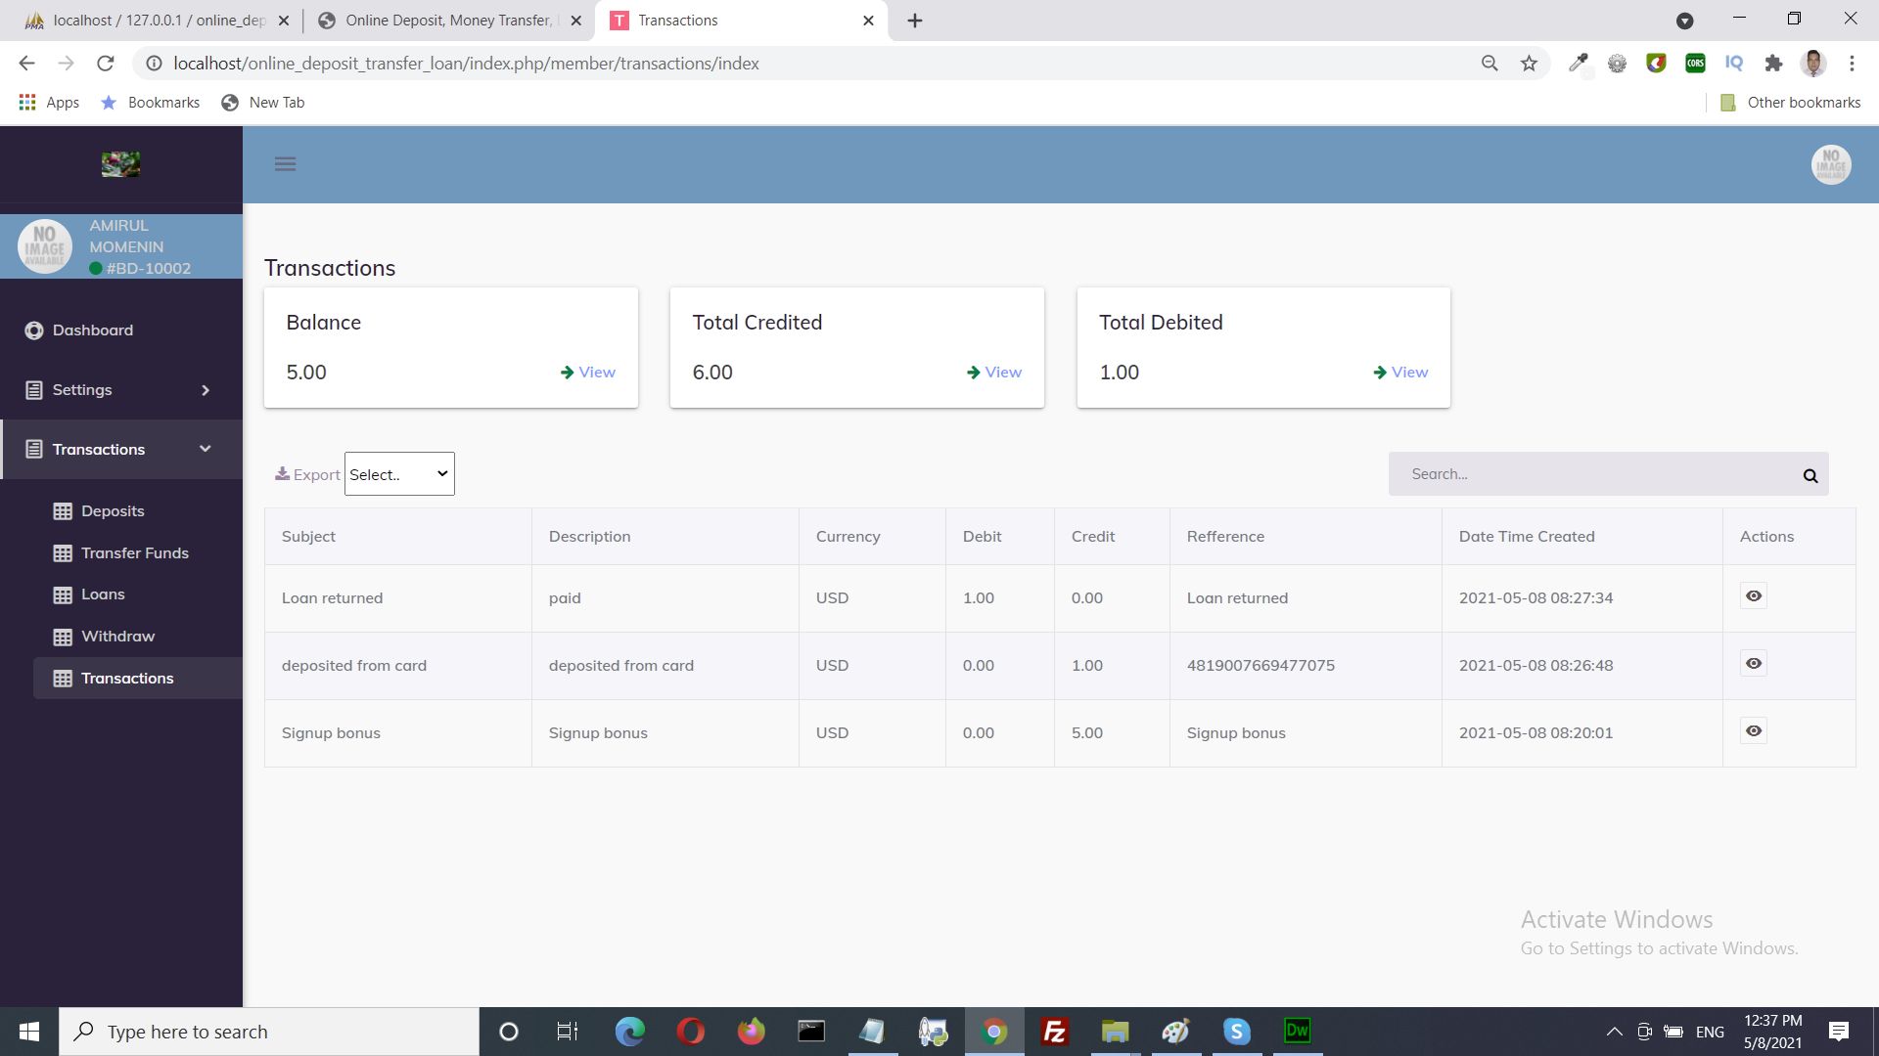Image resolution: width=1879 pixels, height=1056 pixels.
Task: Click the search magnifier icon in search box
Action: [1810, 475]
